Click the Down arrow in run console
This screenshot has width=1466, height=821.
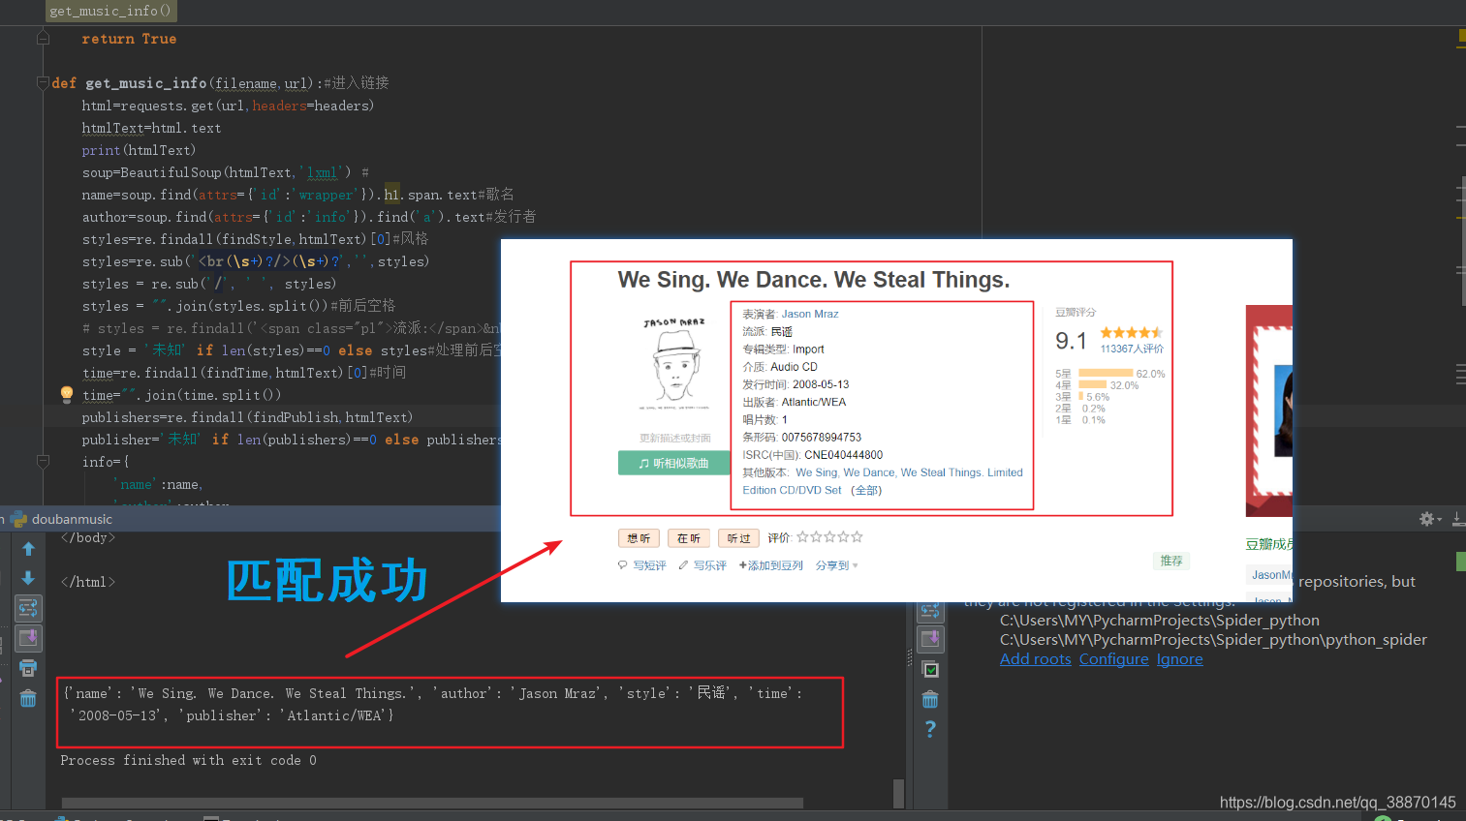(28, 578)
